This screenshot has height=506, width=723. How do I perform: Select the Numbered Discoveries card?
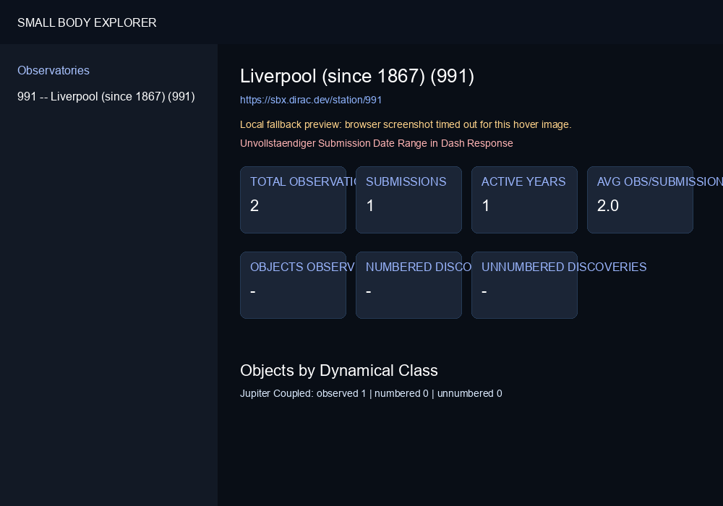pos(409,286)
